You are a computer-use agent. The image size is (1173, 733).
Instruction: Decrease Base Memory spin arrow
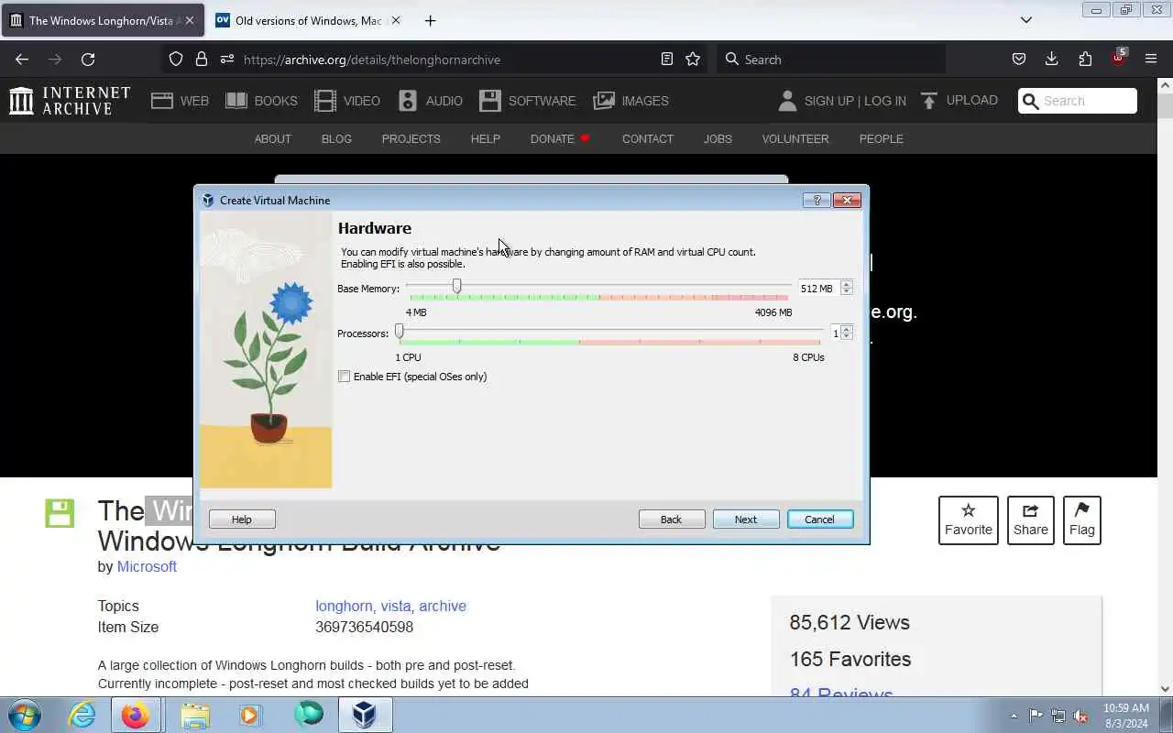846,291
